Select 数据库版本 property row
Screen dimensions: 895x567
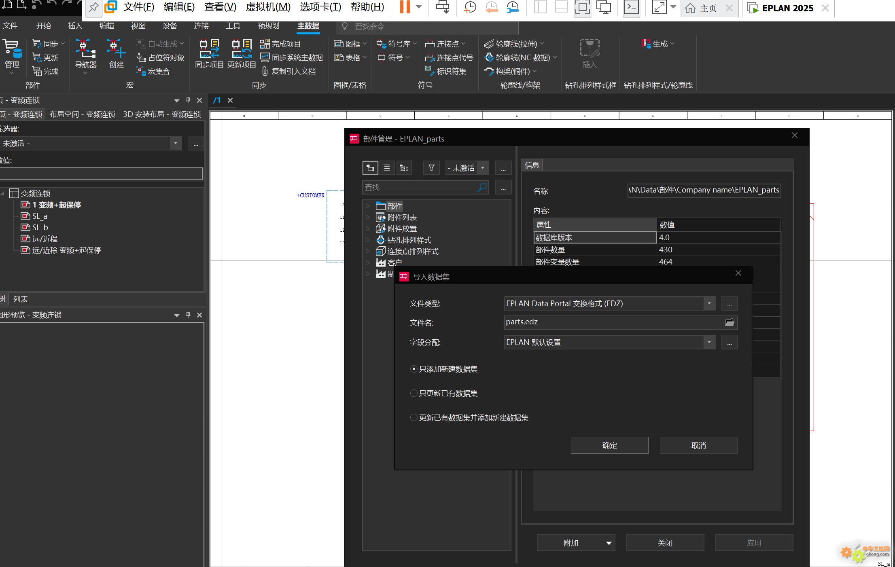point(657,237)
